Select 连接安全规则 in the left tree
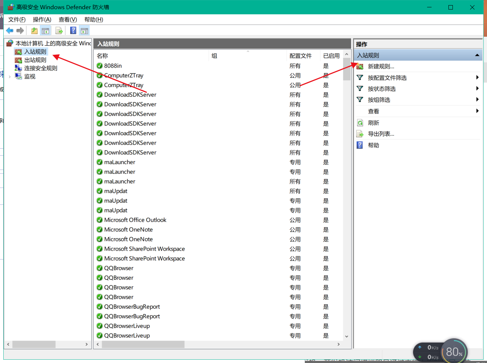This screenshot has height=363, width=487. pos(41,68)
